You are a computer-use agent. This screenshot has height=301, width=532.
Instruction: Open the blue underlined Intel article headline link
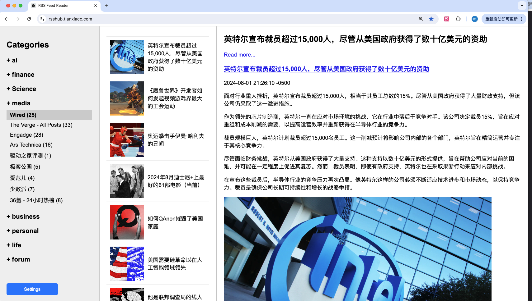[326, 69]
